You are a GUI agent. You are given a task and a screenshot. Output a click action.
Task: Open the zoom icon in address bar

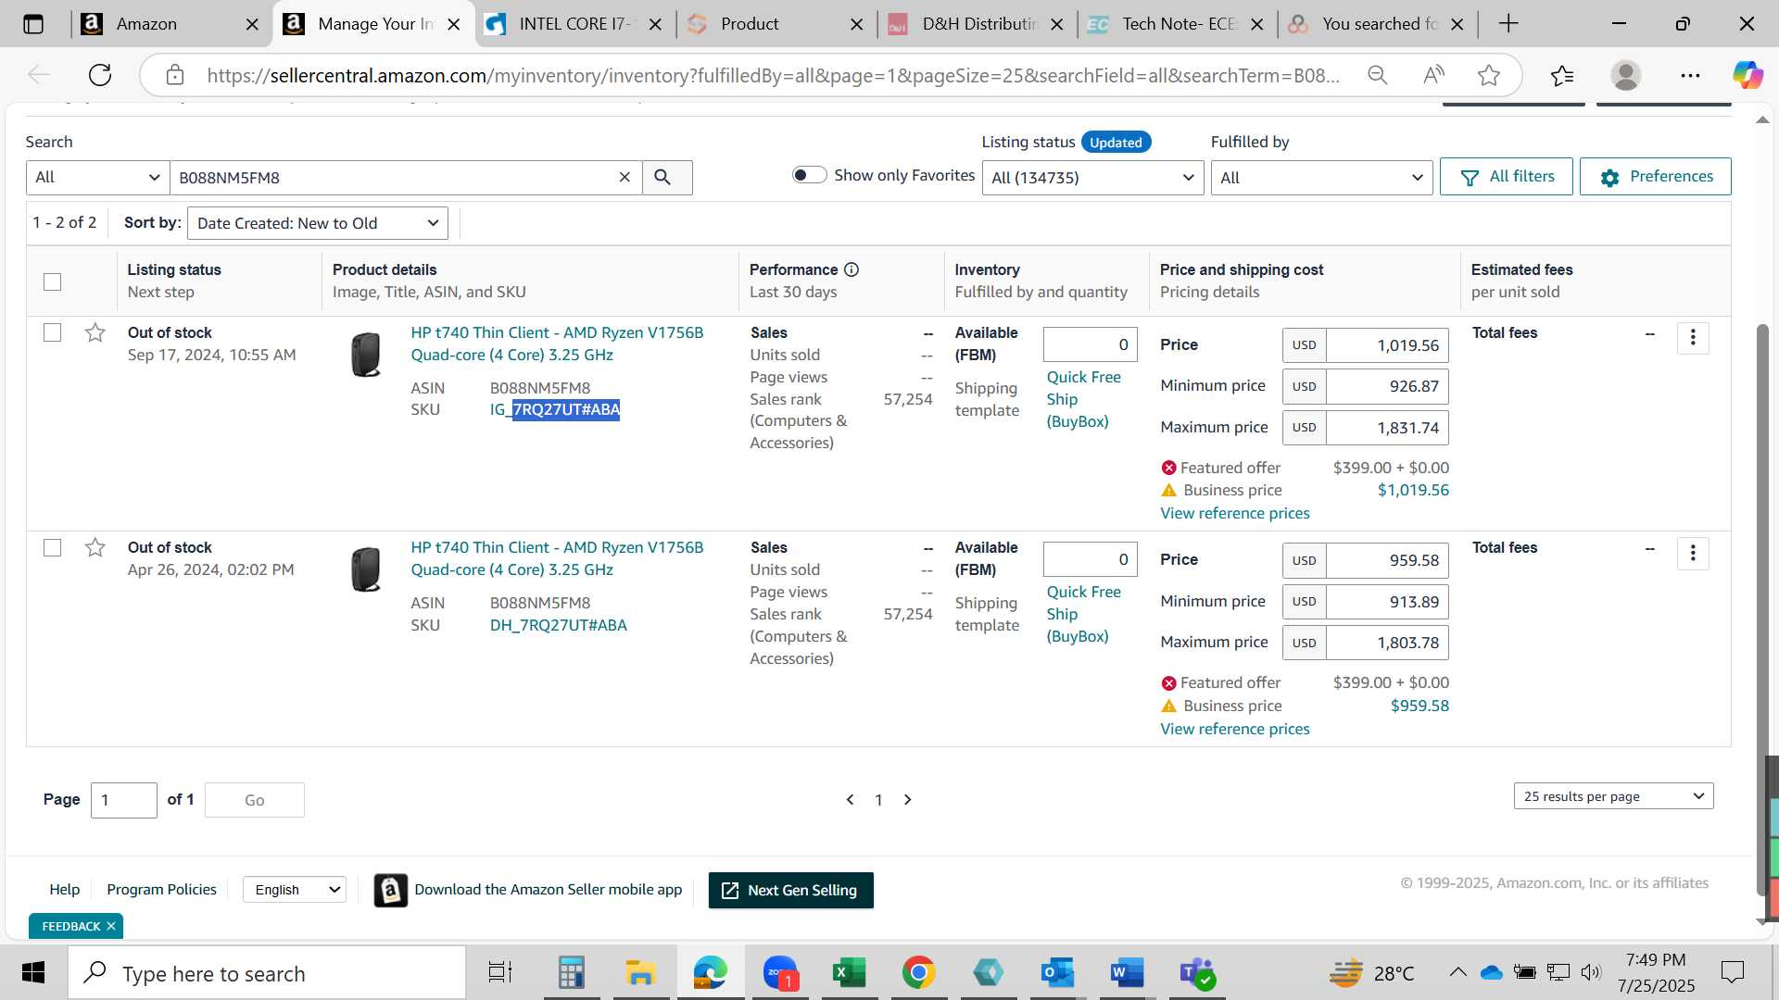click(1378, 75)
